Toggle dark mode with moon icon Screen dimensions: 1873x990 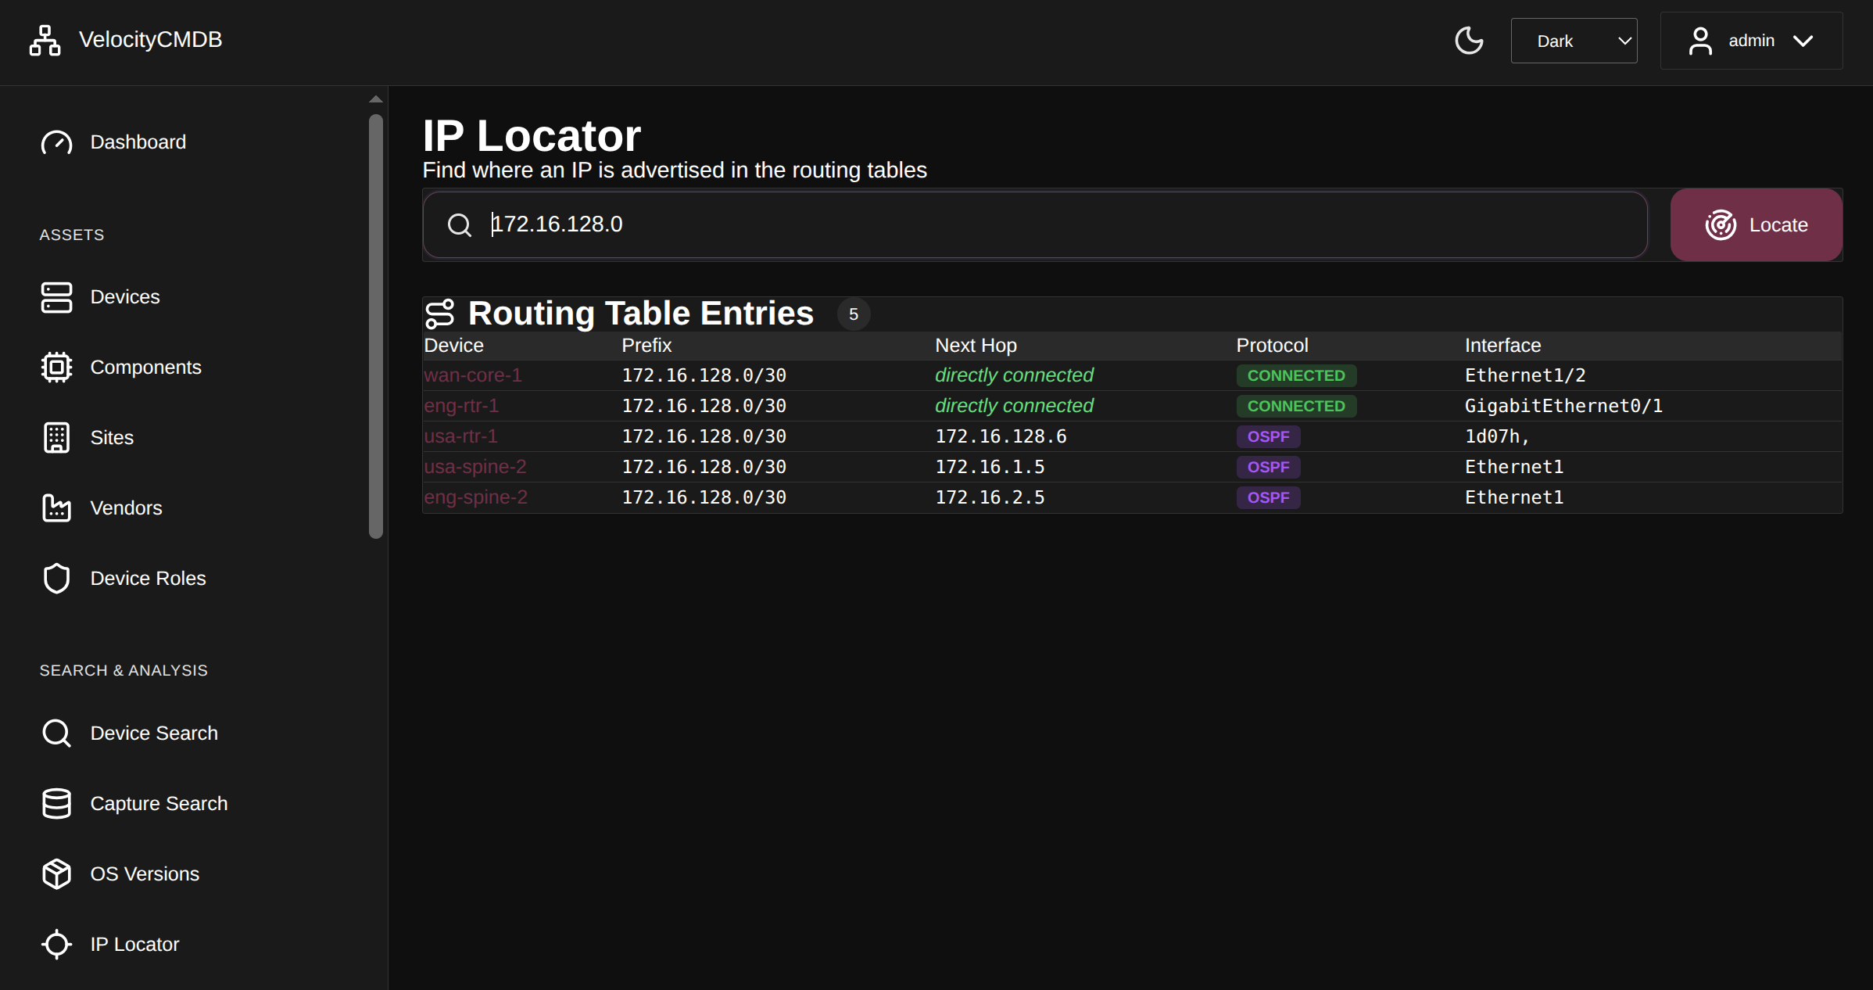point(1469,41)
